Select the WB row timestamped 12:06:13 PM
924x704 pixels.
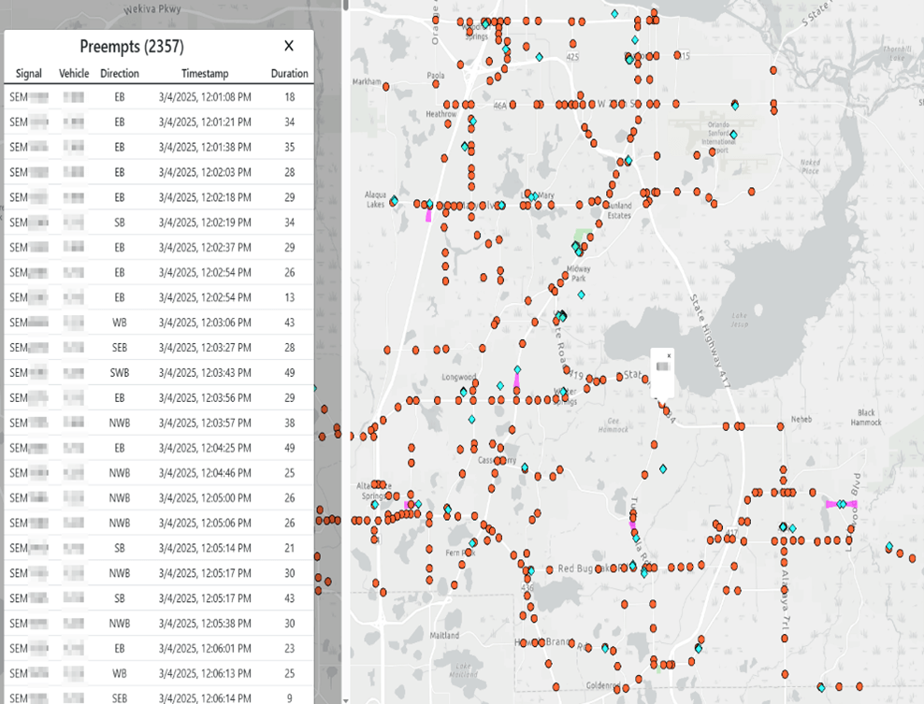159,673
